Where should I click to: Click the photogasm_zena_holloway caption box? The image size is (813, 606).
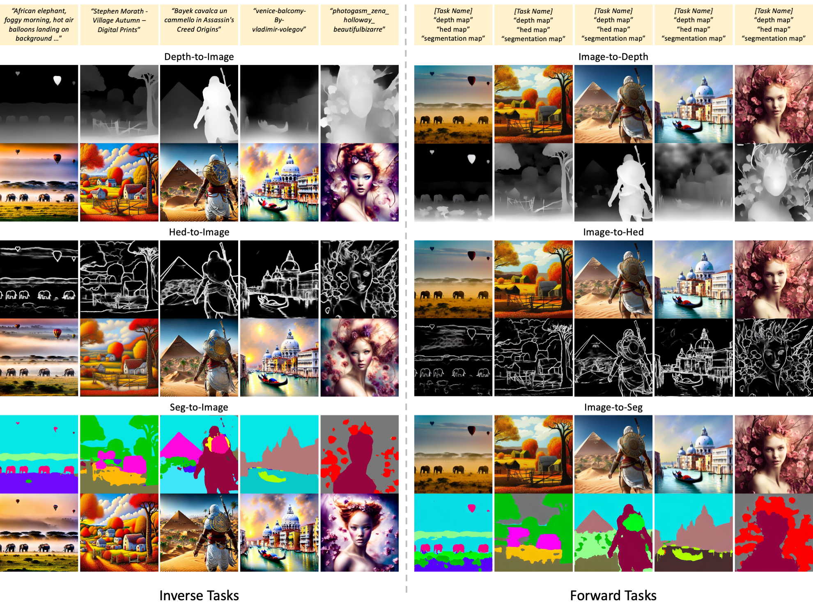point(359,25)
